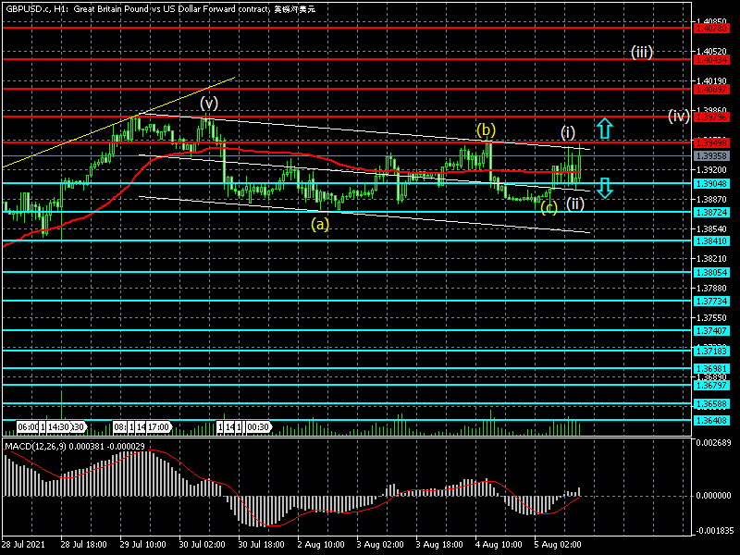The height and width of the screenshot is (555, 740).
Task: Select the (i) wave label
Action: click(568, 131)
